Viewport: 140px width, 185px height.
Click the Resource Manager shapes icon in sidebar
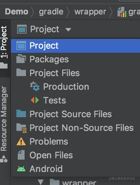pyautogui.click(x=4, y=159)
